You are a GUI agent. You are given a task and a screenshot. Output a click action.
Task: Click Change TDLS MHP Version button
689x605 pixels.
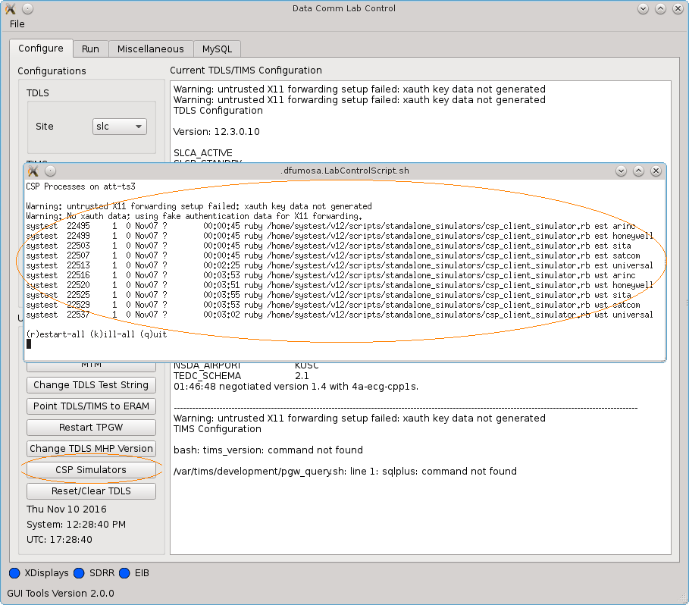[91, 449]
